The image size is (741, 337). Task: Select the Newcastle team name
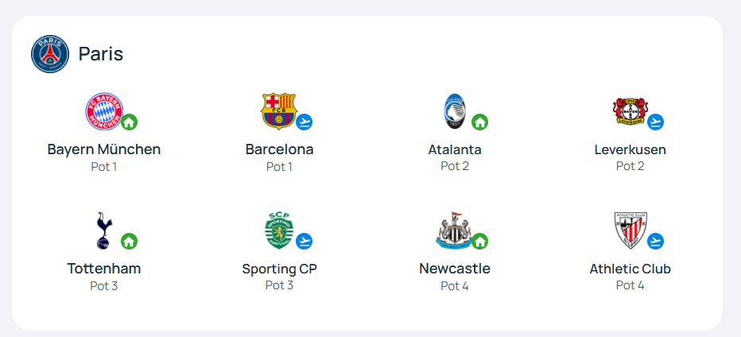[x=455, y=269]
